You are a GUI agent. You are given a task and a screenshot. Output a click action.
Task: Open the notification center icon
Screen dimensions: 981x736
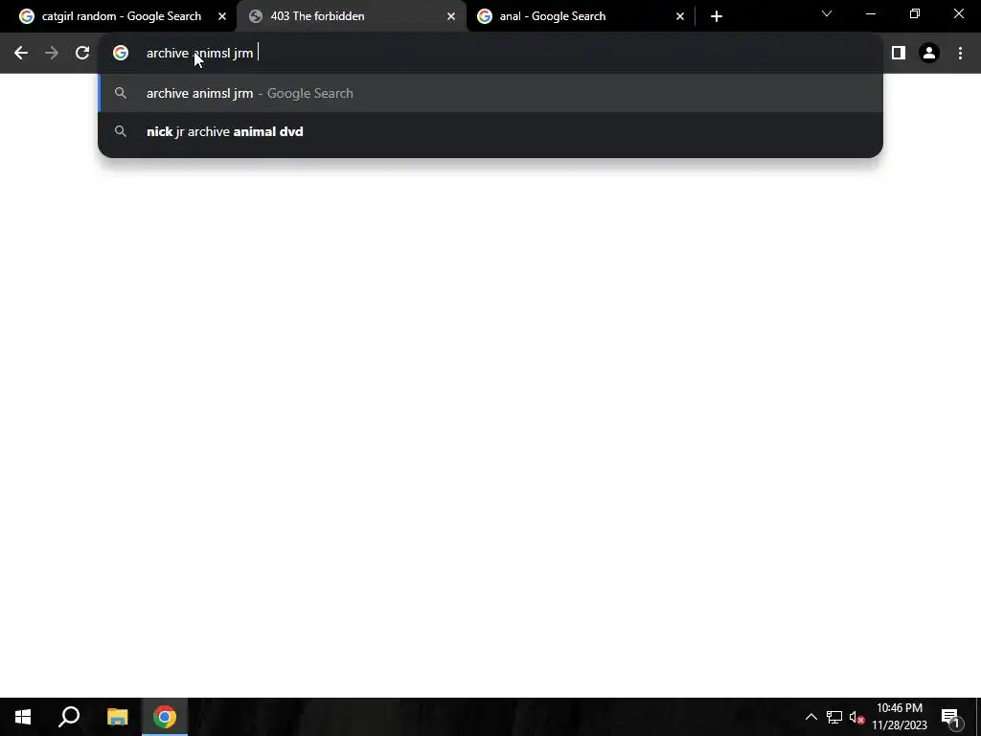(950, 717)
